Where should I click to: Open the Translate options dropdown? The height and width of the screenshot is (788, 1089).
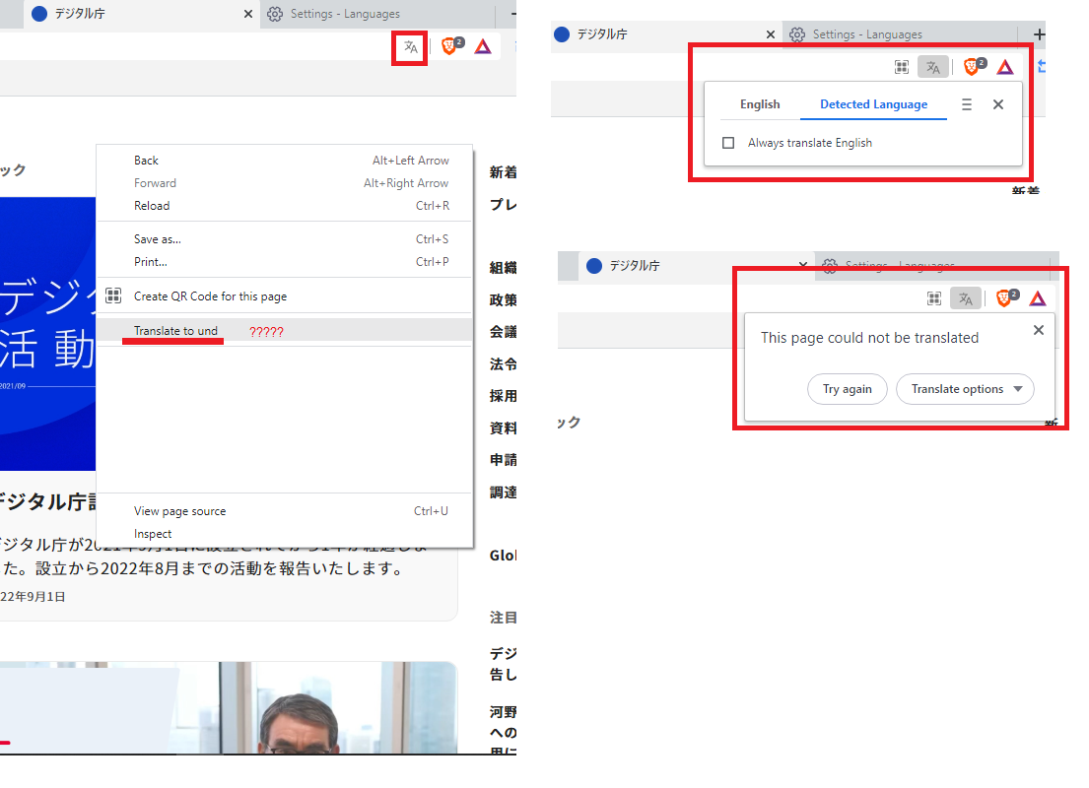(x=965, y=389)
